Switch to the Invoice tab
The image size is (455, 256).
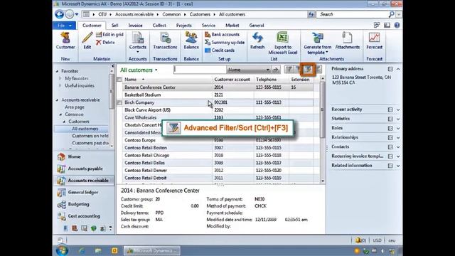(x=135, y=26)
